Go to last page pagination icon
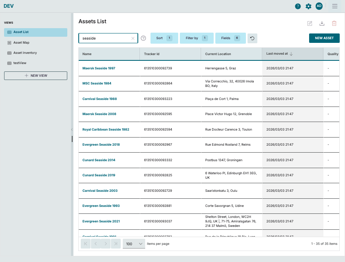Viewport: 345px width, 262px height. pos(116,244)
